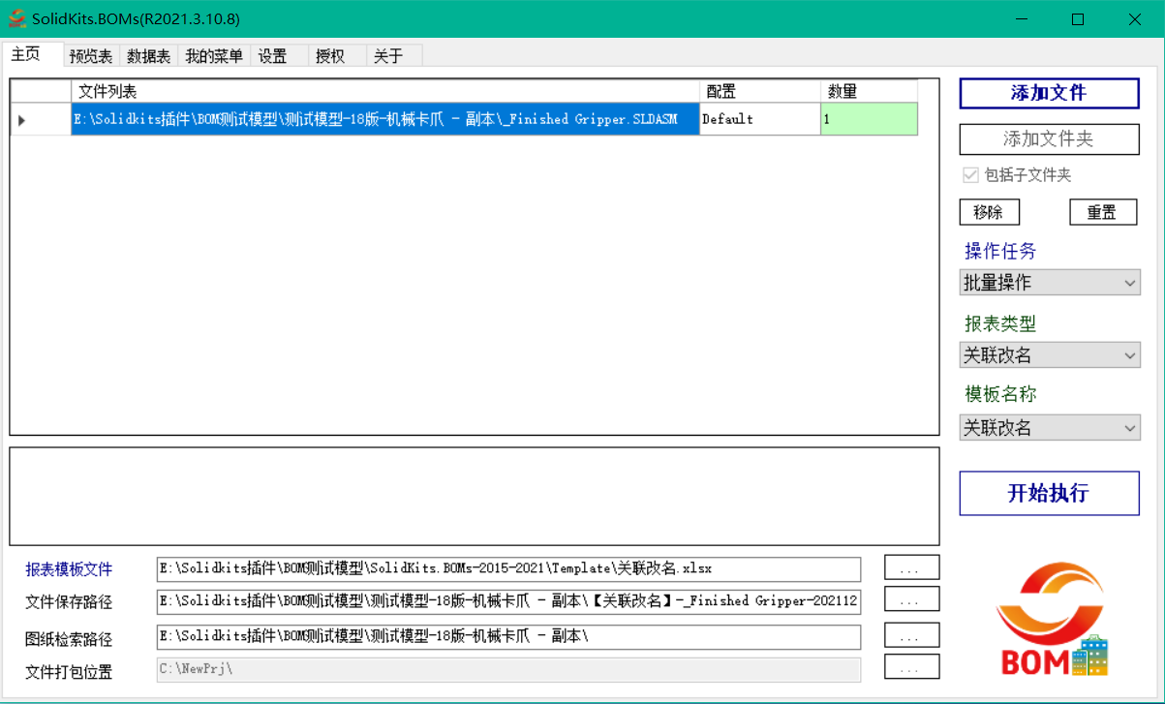View the 关于 about tab
1165x704 pixels.
(385, 55)
